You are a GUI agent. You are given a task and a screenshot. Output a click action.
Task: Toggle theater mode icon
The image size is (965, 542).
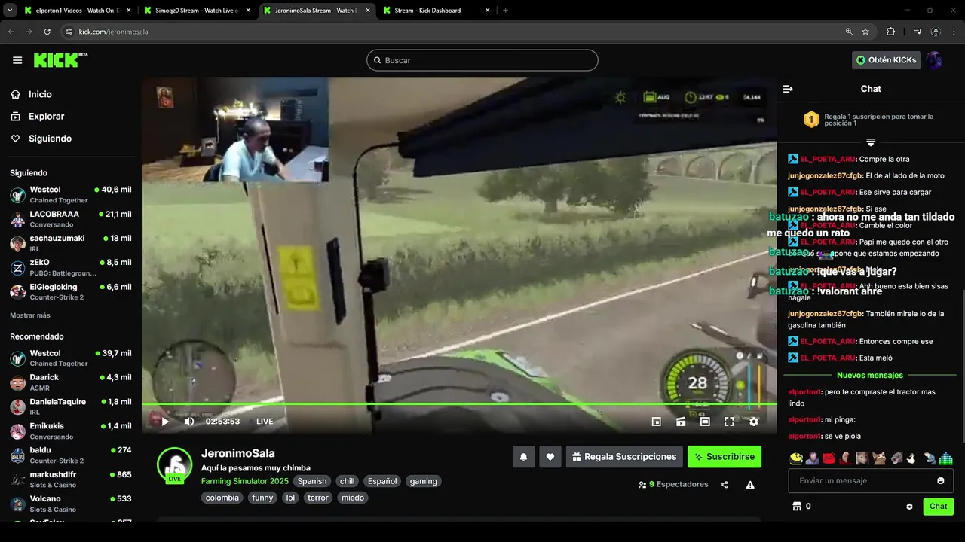point(705,422)
